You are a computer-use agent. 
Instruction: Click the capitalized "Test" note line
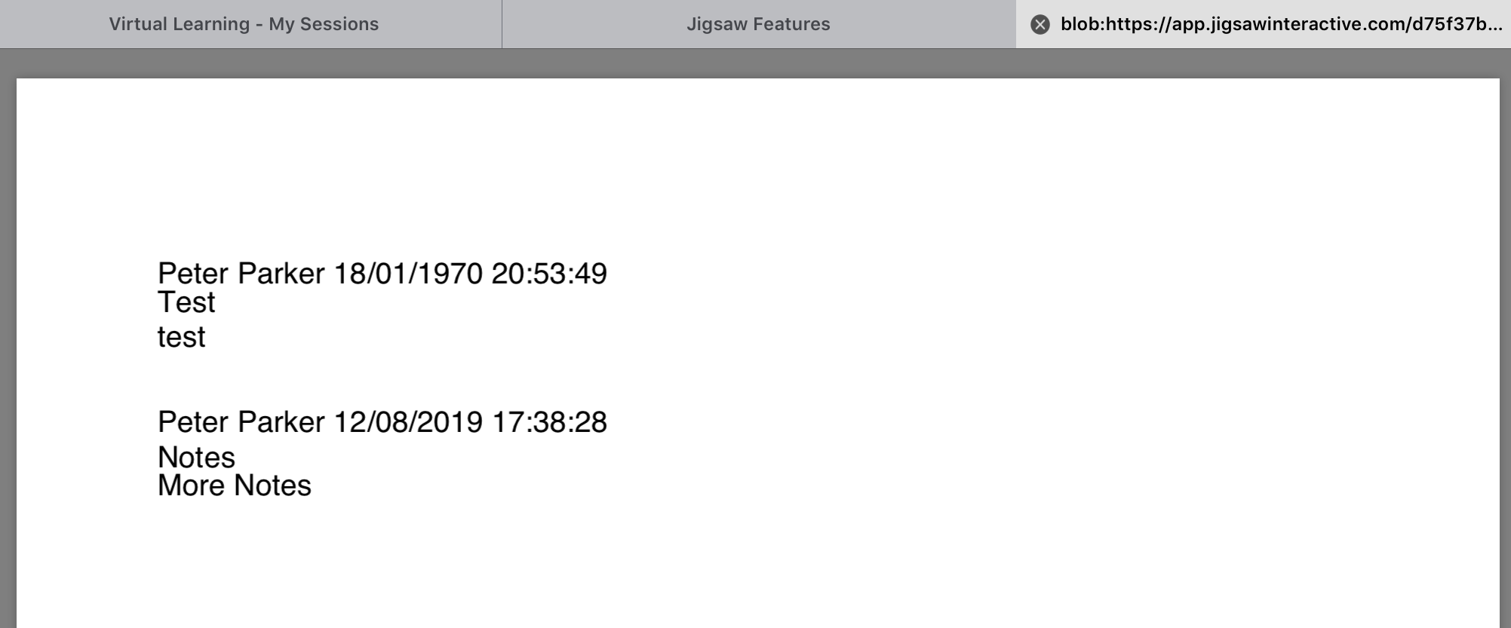click(186, 303)
